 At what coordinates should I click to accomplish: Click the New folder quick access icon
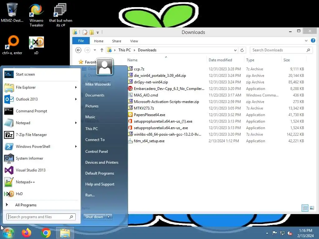point(92,32)
